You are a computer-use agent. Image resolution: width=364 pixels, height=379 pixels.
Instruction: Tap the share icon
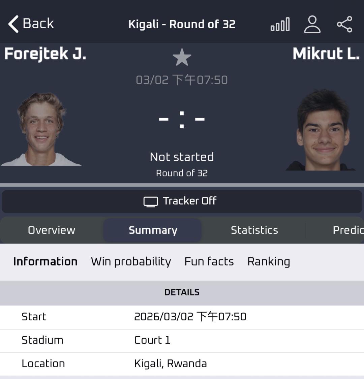coord(344,25)
